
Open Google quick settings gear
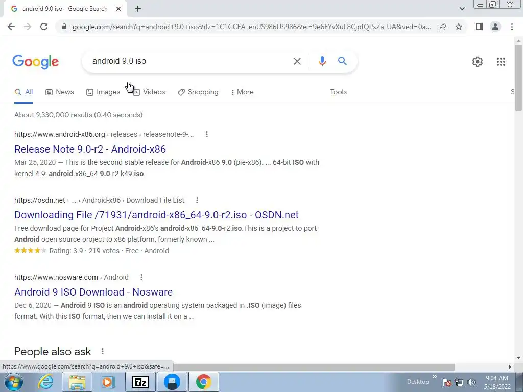tap(478, 62)
